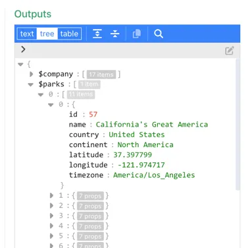Select name value California's Great America
Image resolution: width=248 pixels, height=248 pixels.
(x=152, y=125)
